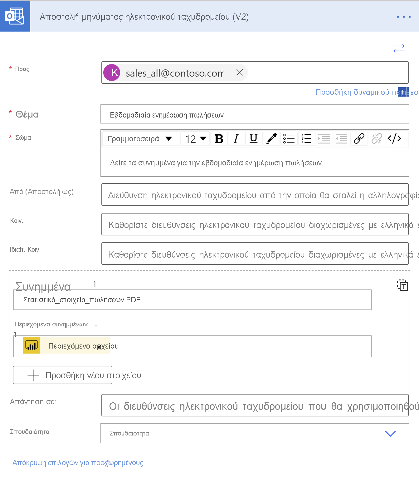Viewport: 419px width, 483px height.
Task: Click the K avatar of the recipient
Action: click(112, 73)
